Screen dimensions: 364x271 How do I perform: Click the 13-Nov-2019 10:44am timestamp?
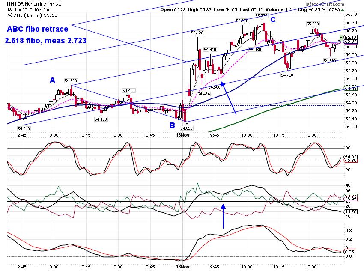point(29,10)
